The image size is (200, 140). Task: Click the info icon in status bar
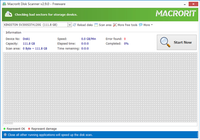(5, 135)
